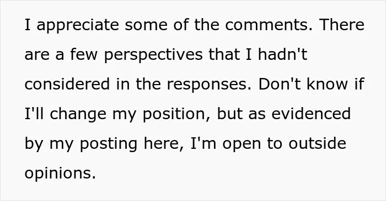Click the word "evidenced"
Image resolution: width=386 pixels, height=201 pixels.
pos(311,114)
